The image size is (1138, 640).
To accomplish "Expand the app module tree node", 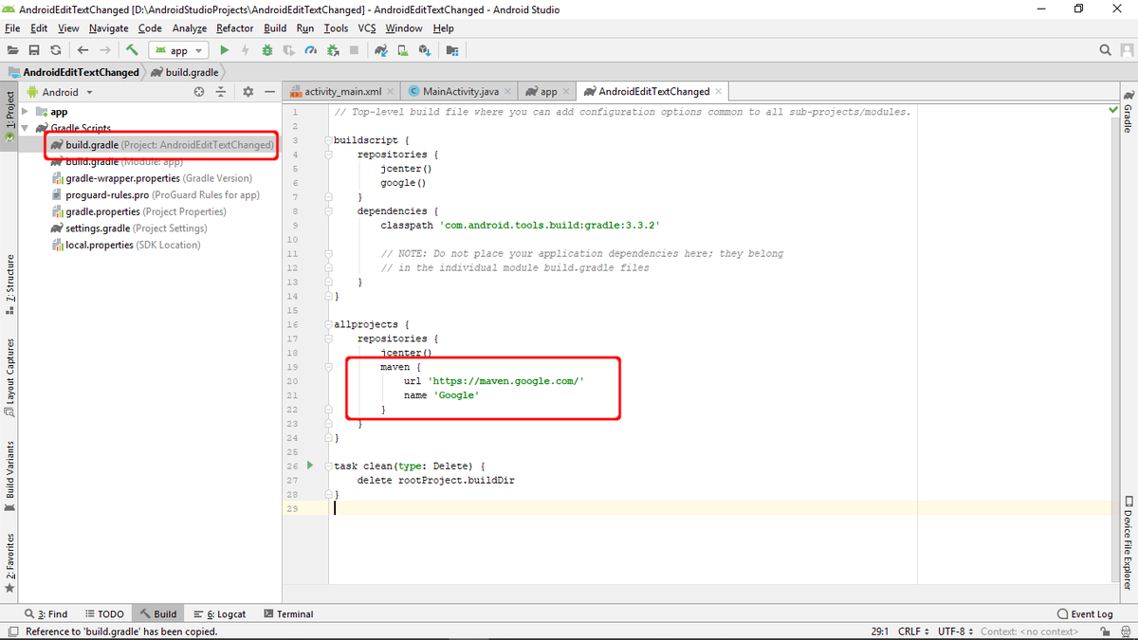I will point(26,111).
